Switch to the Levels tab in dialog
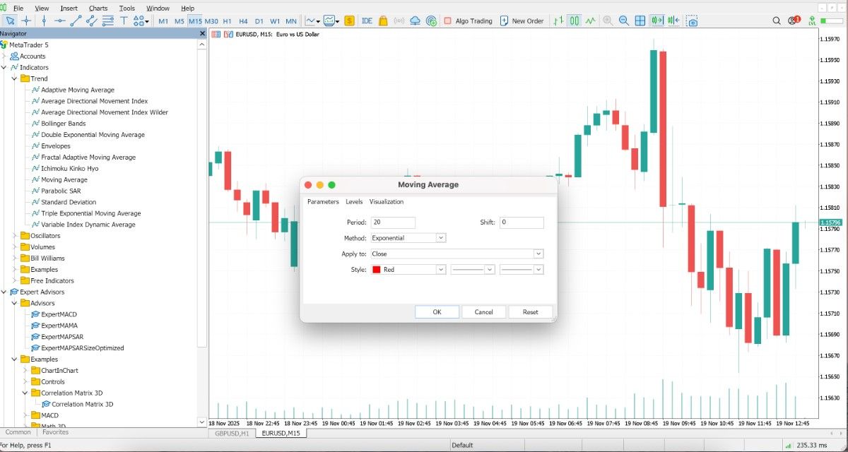 click(x=354, y=202)
